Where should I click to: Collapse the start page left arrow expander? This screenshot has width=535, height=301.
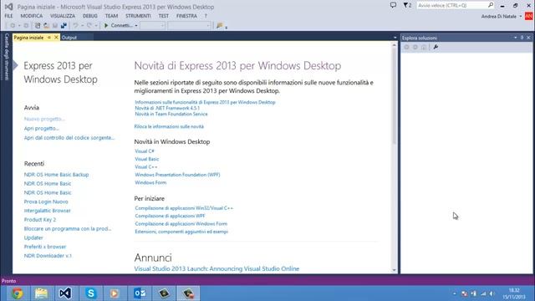point(15,65)
